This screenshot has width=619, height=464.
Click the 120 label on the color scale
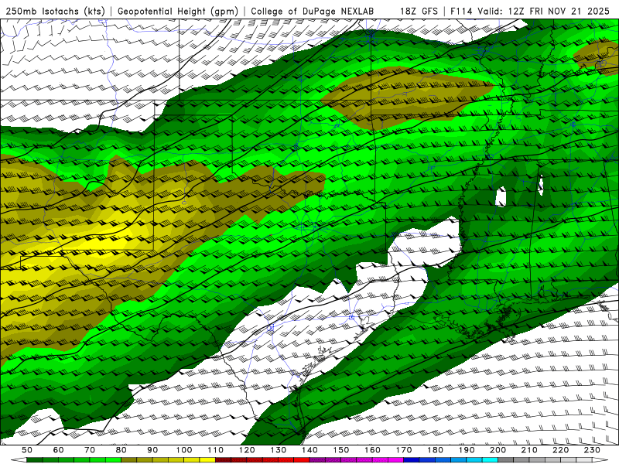247,450
